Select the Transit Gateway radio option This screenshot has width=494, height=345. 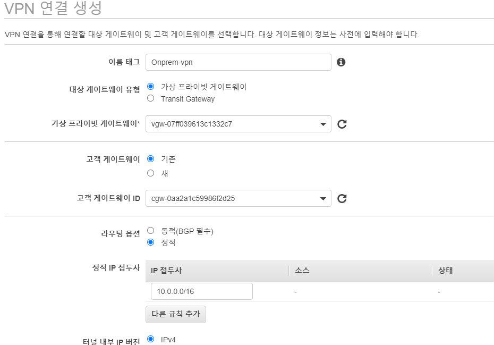click(151, 98)
